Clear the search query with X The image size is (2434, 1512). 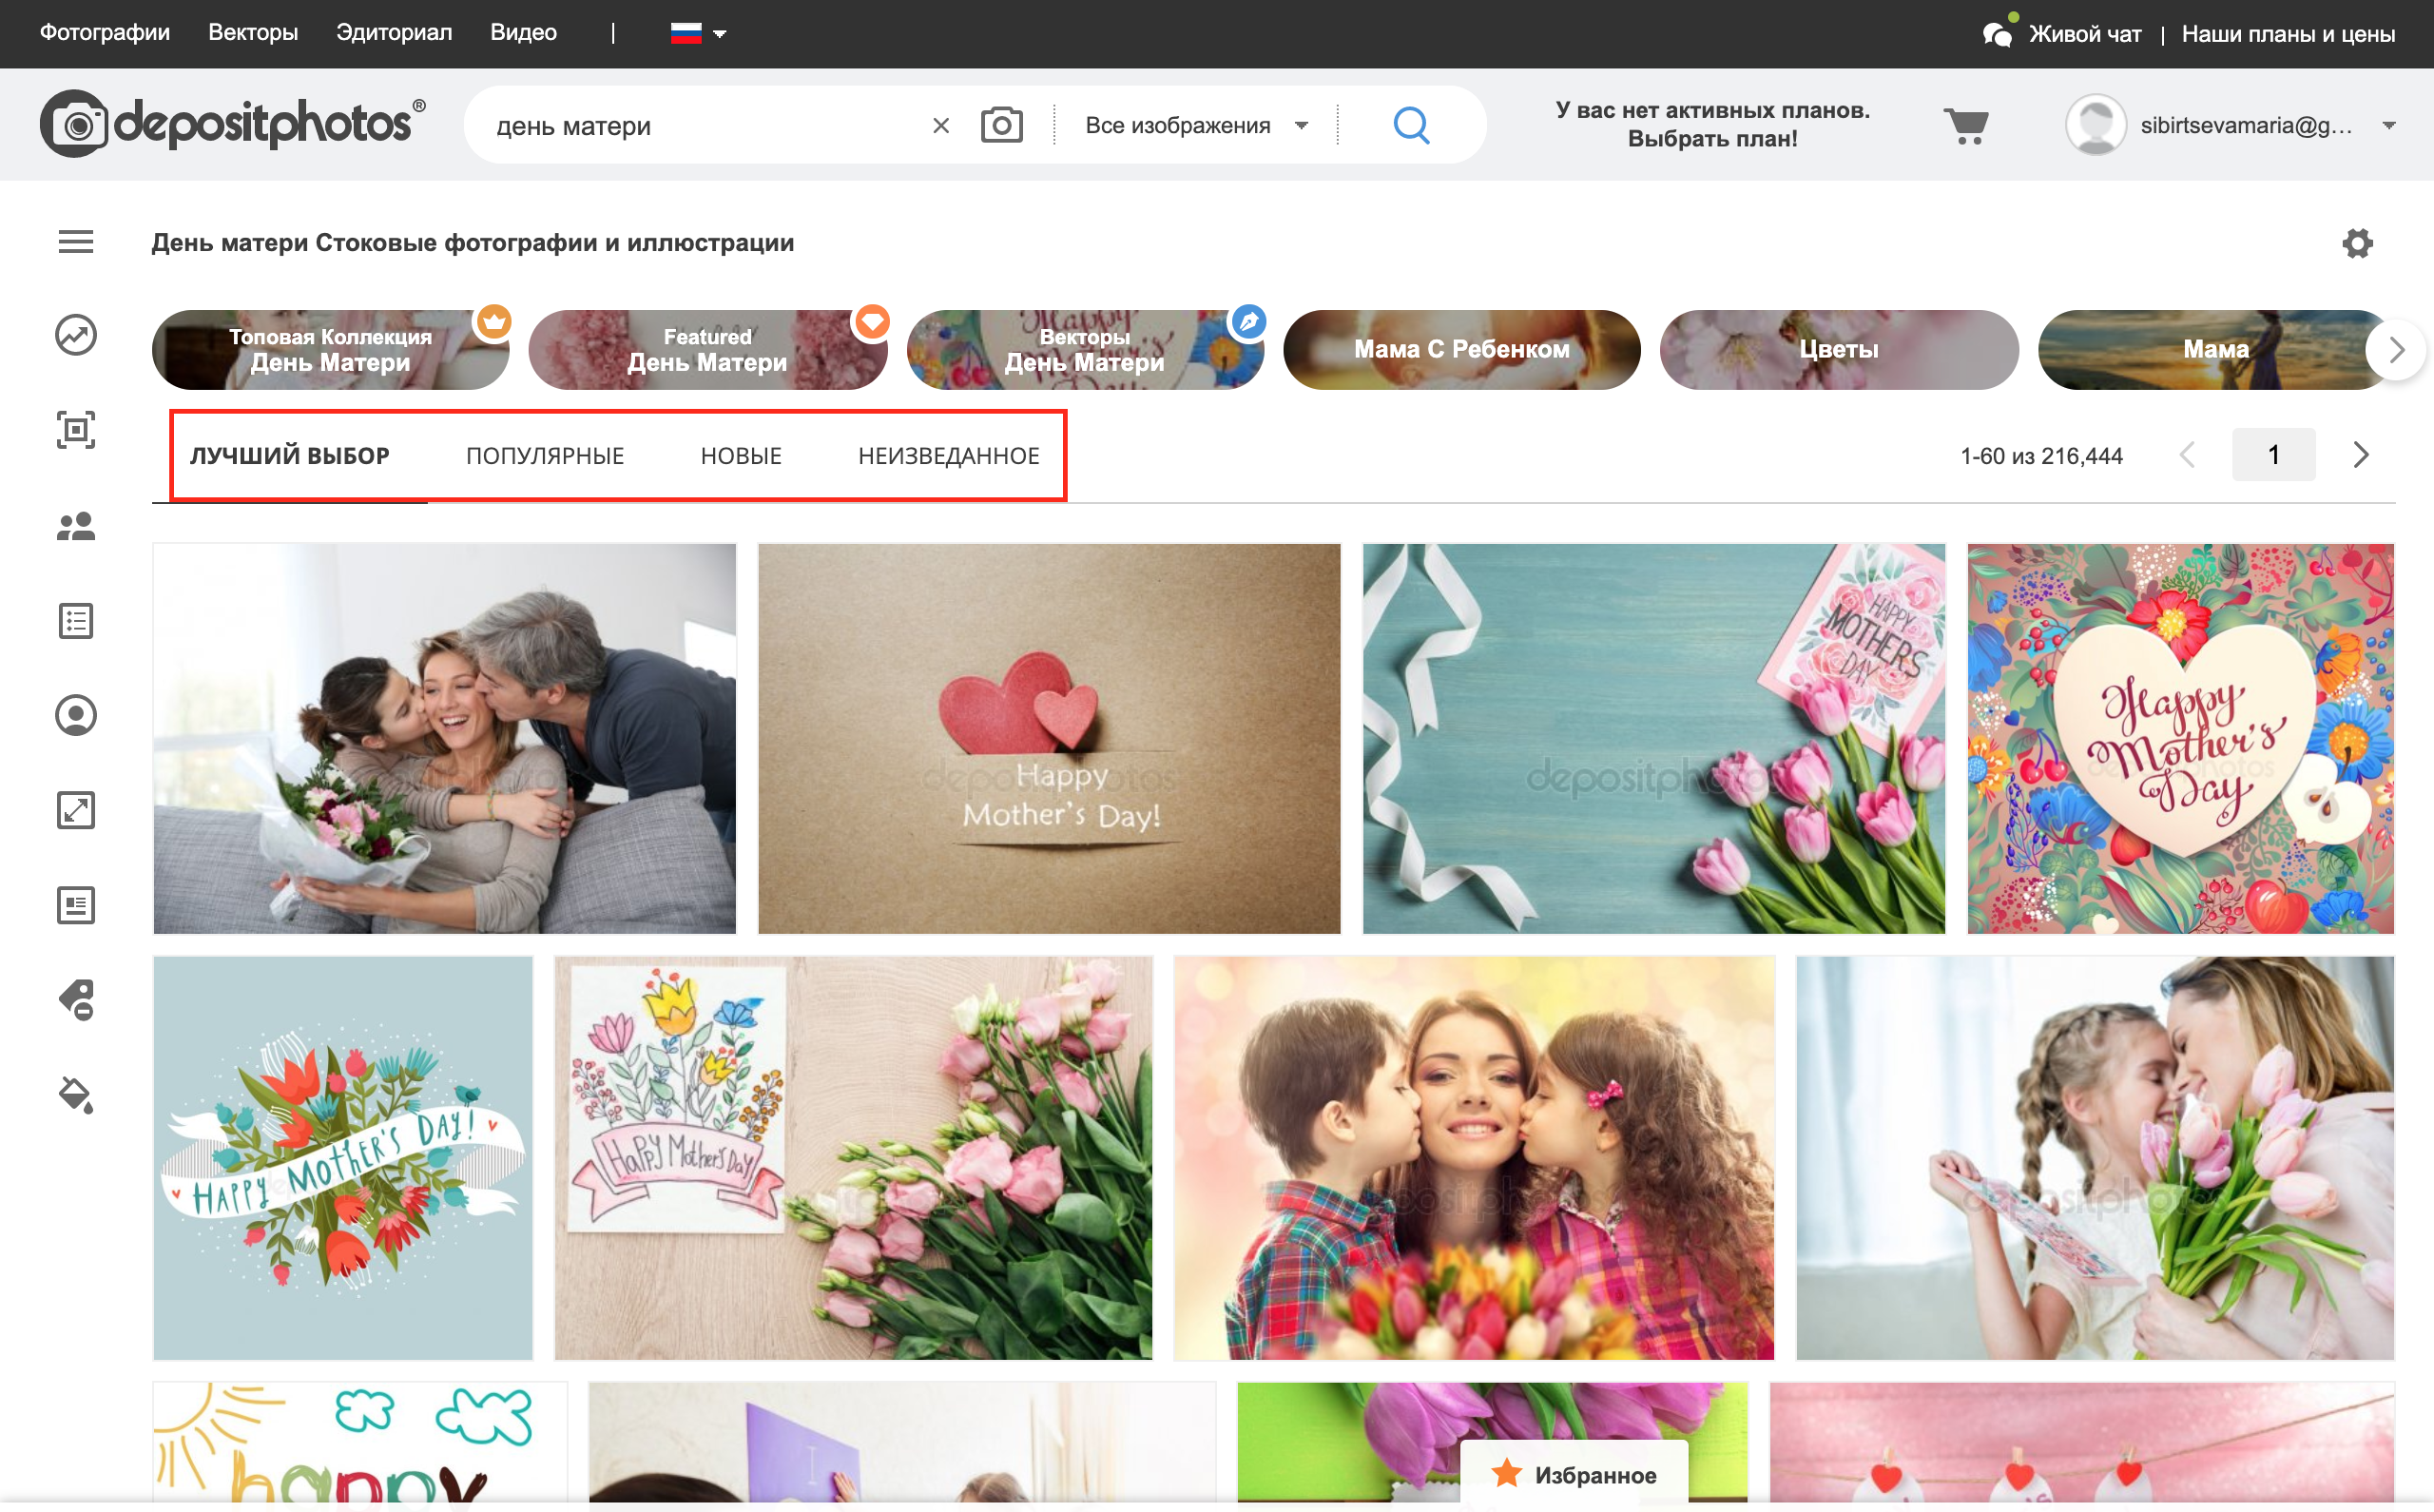(x=940, y=125)
